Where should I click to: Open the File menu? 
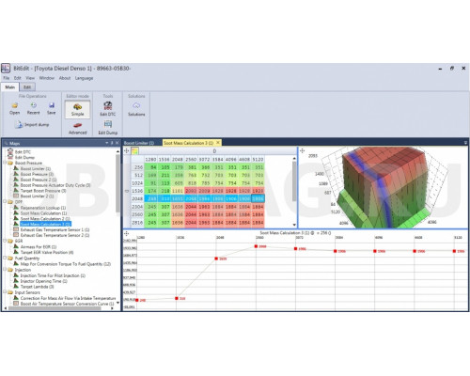[x=6, y=78]
